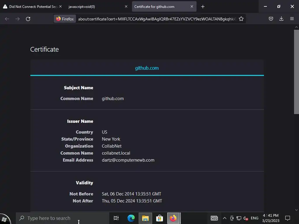Click the New York state value
This screenshot has width=299, height=224.
[x=111, y=139]
